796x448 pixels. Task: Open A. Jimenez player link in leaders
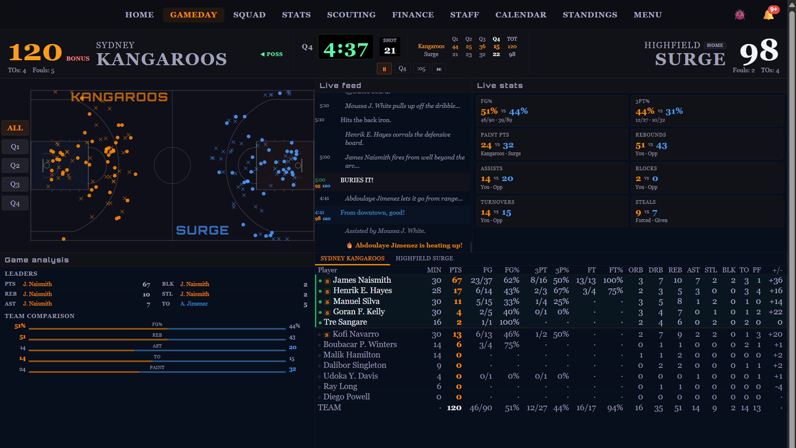pyautogui.click(x=194, y=304)
